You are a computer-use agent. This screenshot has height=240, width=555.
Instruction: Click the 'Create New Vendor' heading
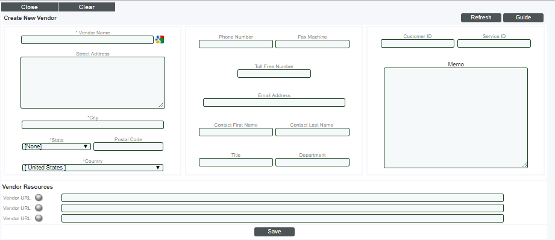30,17
